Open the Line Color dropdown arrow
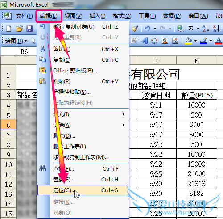Image resolution: width=223 pixels, height=219 pixels. tap(211, 41)
